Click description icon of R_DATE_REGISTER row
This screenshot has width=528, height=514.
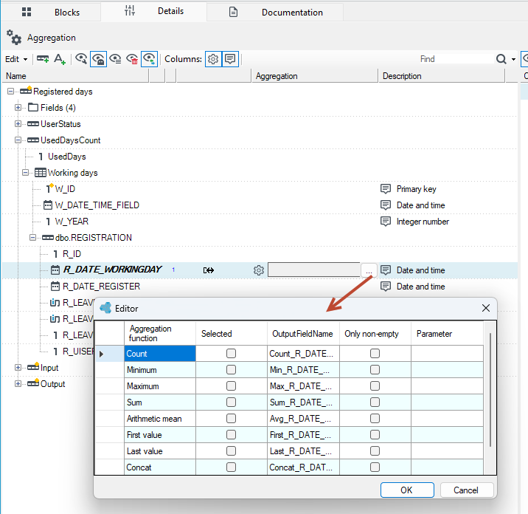pyautogui.click(x=386, y=287)
